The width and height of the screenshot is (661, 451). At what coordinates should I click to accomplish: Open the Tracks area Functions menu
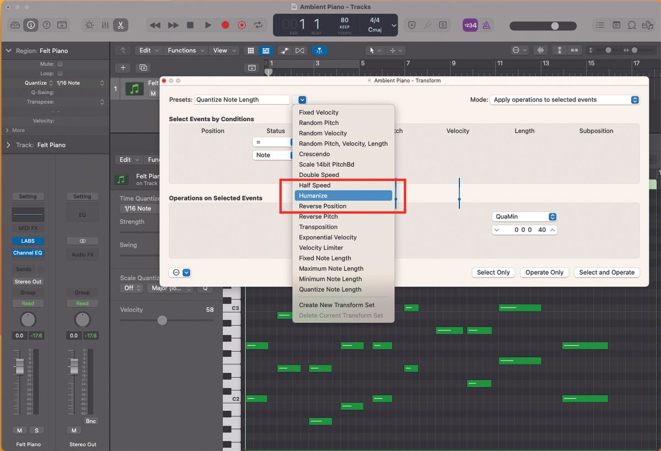[186, 50]
